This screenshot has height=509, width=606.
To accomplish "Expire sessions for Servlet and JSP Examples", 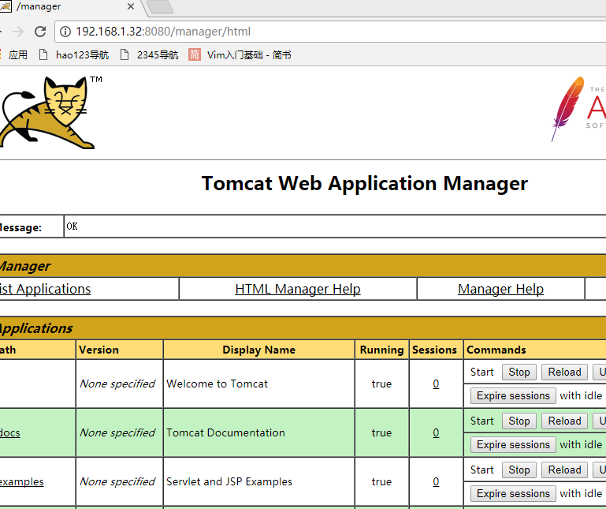I will click(513, 493).
